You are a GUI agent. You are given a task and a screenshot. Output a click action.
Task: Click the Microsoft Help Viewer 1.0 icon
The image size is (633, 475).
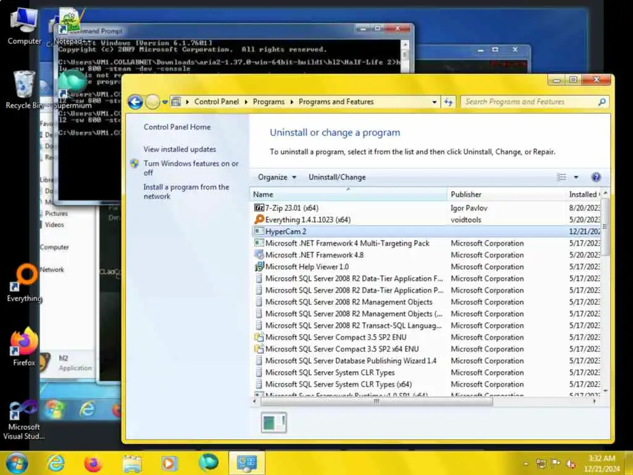[259, 267]
